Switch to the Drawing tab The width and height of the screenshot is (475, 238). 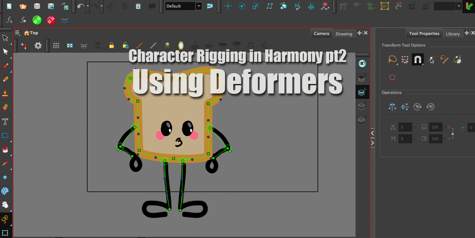tap(344, 34)
